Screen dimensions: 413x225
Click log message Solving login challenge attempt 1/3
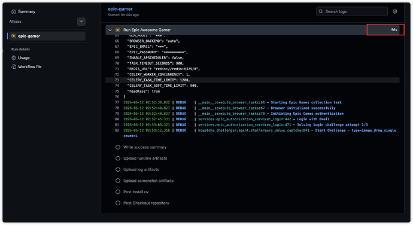tap(332, 125)
